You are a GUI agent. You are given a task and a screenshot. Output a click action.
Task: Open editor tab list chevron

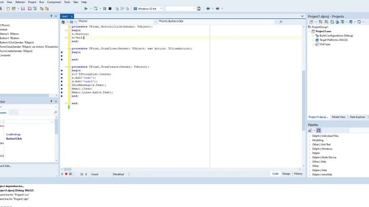[302, 16]
